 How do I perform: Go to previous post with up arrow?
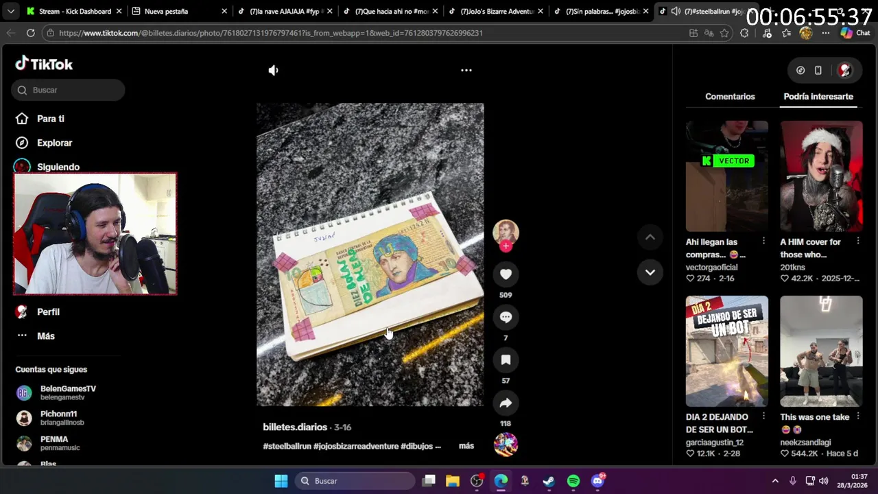pos(650,237)
